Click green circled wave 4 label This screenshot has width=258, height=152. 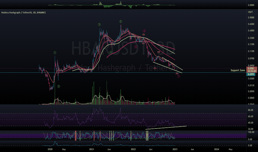(111, 53)
